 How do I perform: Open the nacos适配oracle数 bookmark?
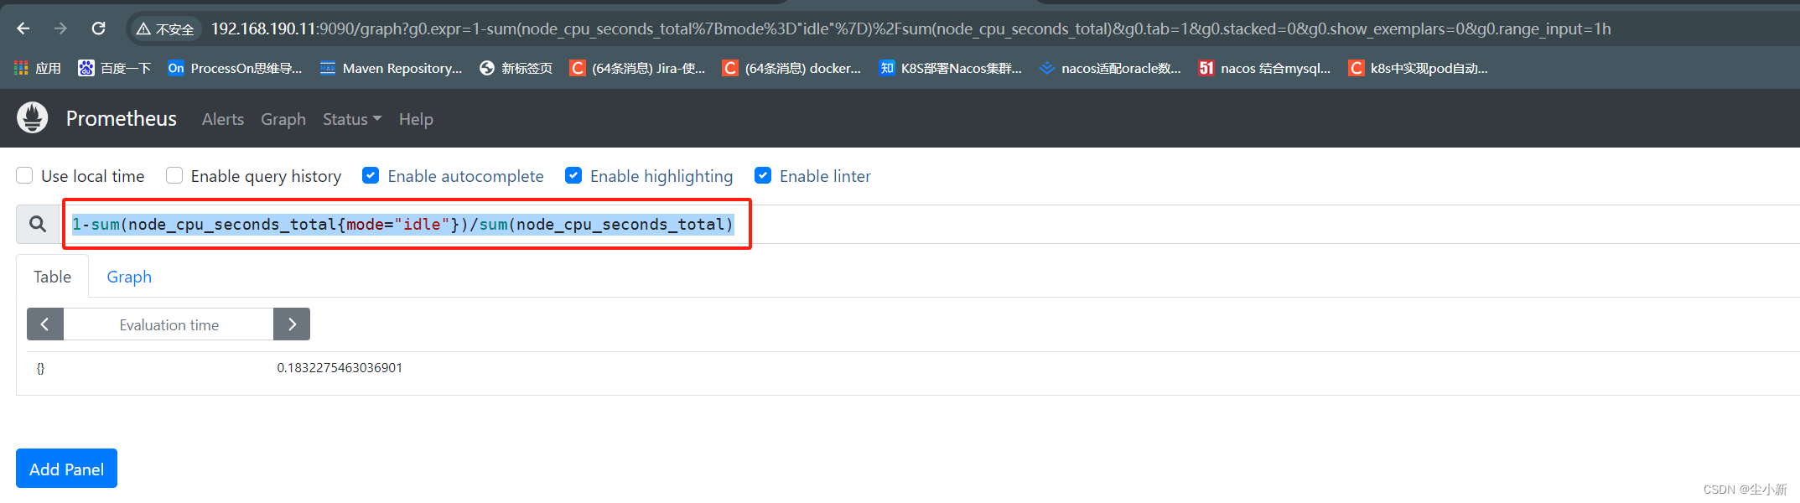tap(1110, 68)
